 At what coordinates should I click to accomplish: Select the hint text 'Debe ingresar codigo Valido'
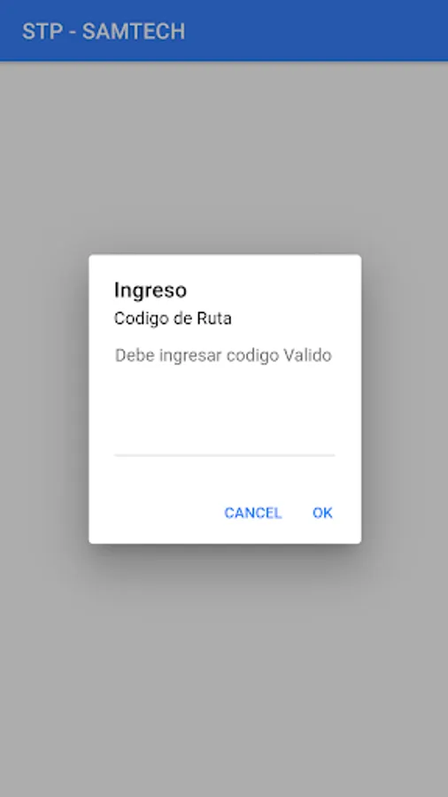click(x=223, y=355)
